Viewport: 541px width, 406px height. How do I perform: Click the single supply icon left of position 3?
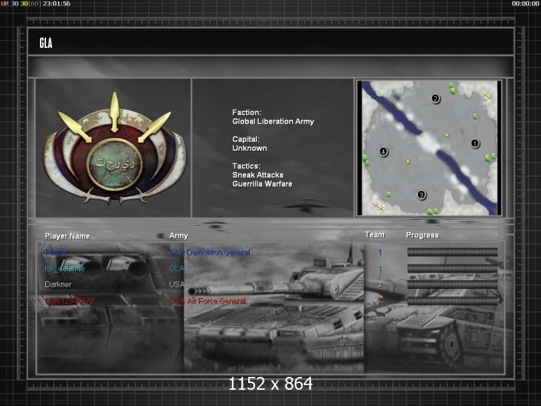coord(388,195)
